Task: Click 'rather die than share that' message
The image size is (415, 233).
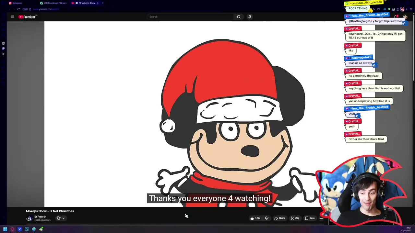Action: pyautogui.click(x=366, y=139)
